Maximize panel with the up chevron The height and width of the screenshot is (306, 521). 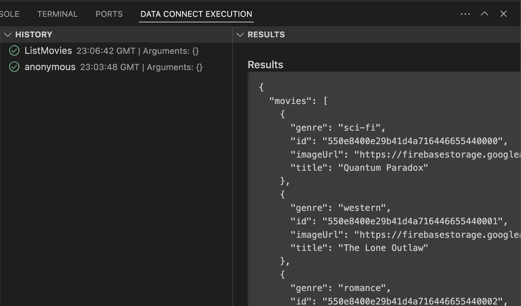click(x=485, y=14)
